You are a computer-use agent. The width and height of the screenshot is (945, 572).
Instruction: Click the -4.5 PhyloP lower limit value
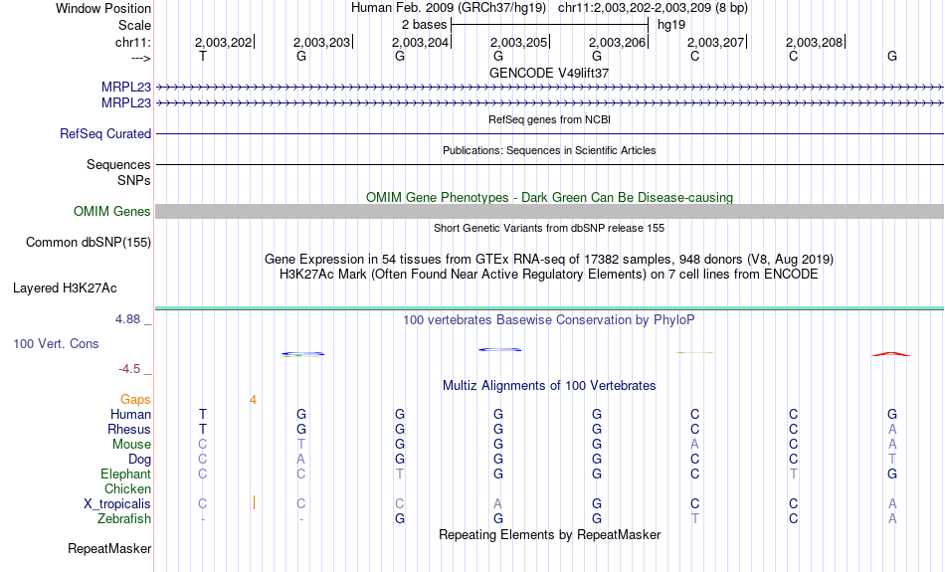click(129, 369)
